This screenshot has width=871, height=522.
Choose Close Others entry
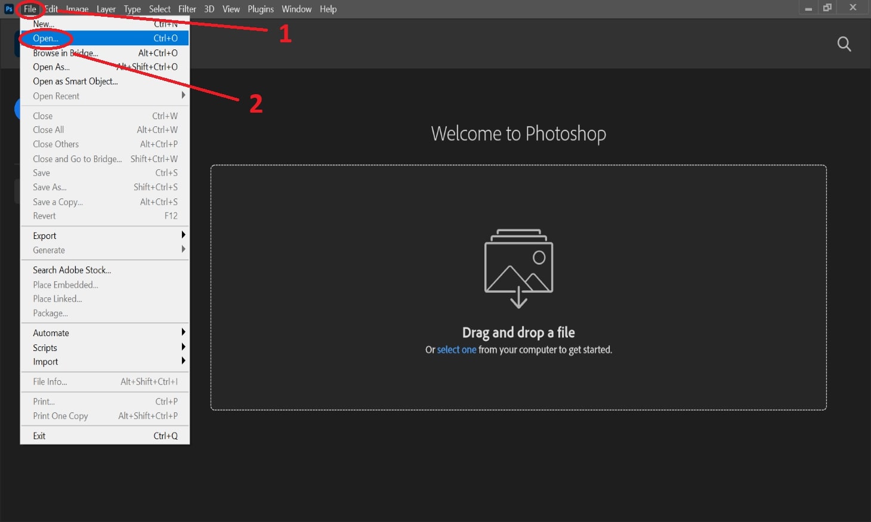click(x=105, y=144)
